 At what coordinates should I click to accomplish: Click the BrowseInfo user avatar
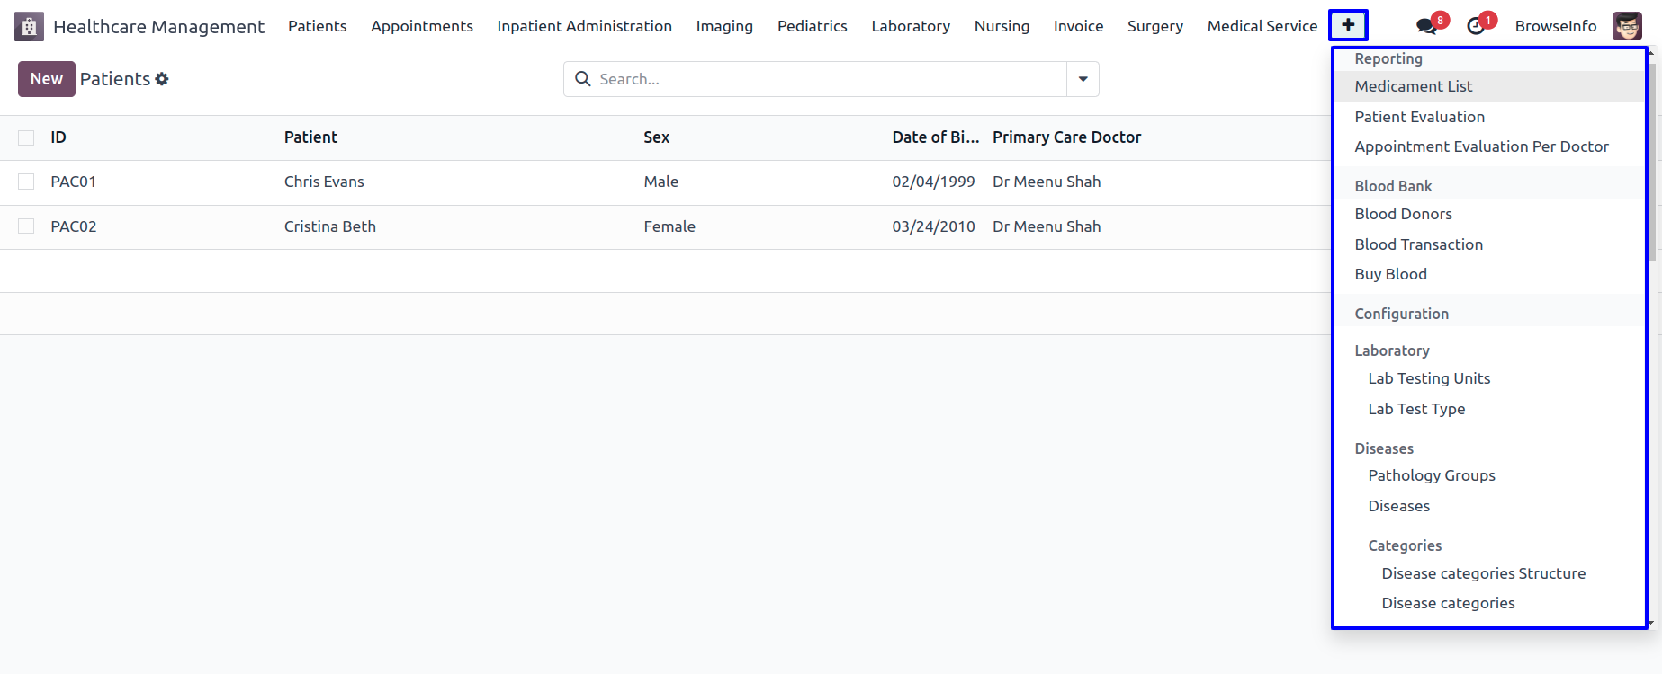(1627, 26)
